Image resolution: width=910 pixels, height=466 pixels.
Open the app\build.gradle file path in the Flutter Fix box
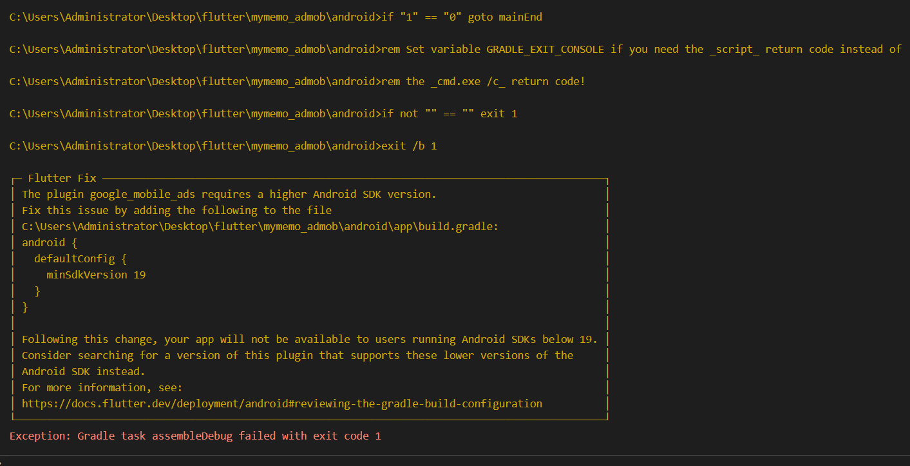pos(260,226)
